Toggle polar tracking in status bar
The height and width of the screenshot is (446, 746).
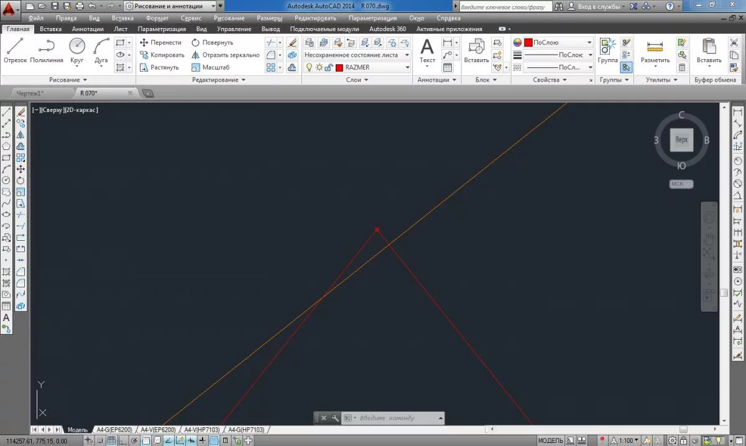[134, 440]
